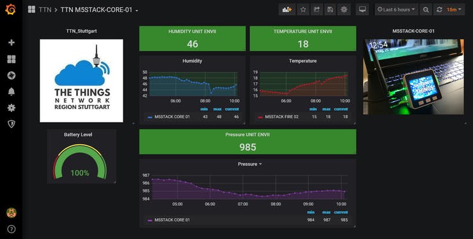This screenshot has height=239, width=473.
Task: Open the Create plus menu in sidebar
Action: point(11,43)
